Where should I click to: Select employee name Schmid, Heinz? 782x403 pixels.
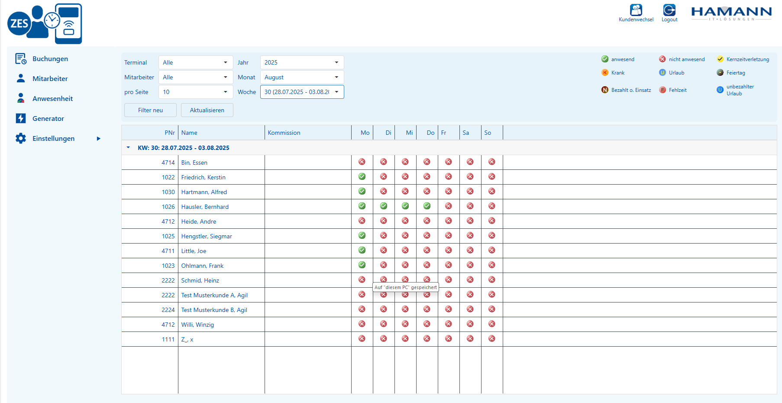pos(200,280)
